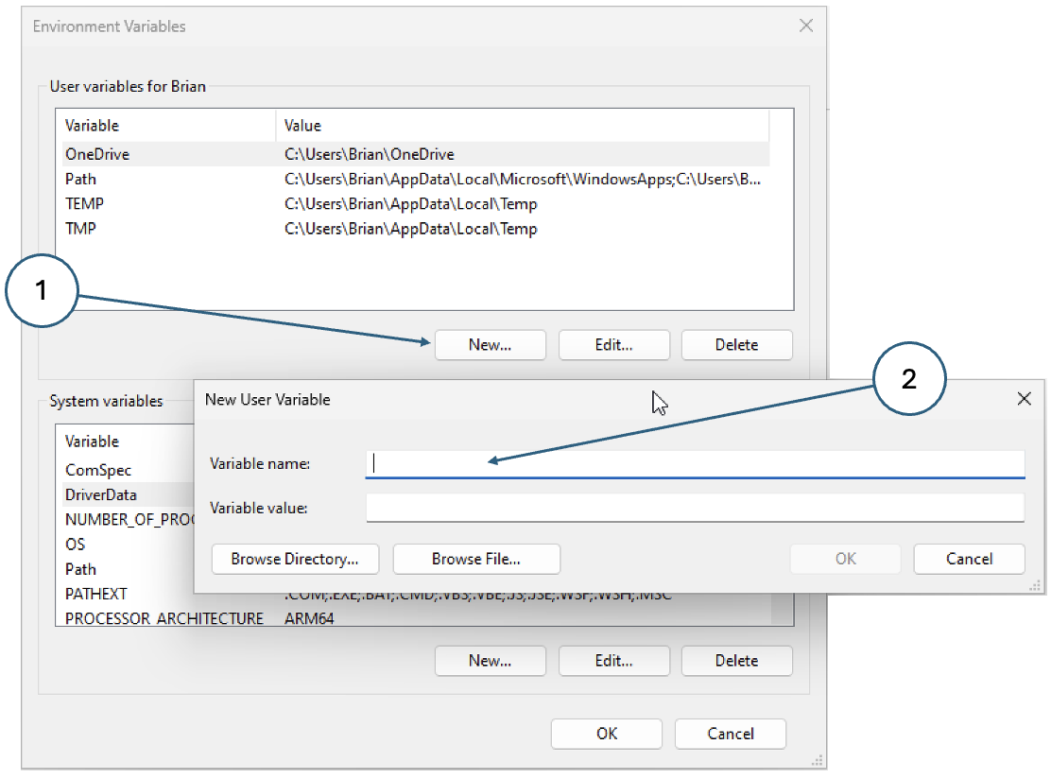Click New... under the user variables list
The width and height of the screenshot is (1051, 779).
(x=490, y=345)
